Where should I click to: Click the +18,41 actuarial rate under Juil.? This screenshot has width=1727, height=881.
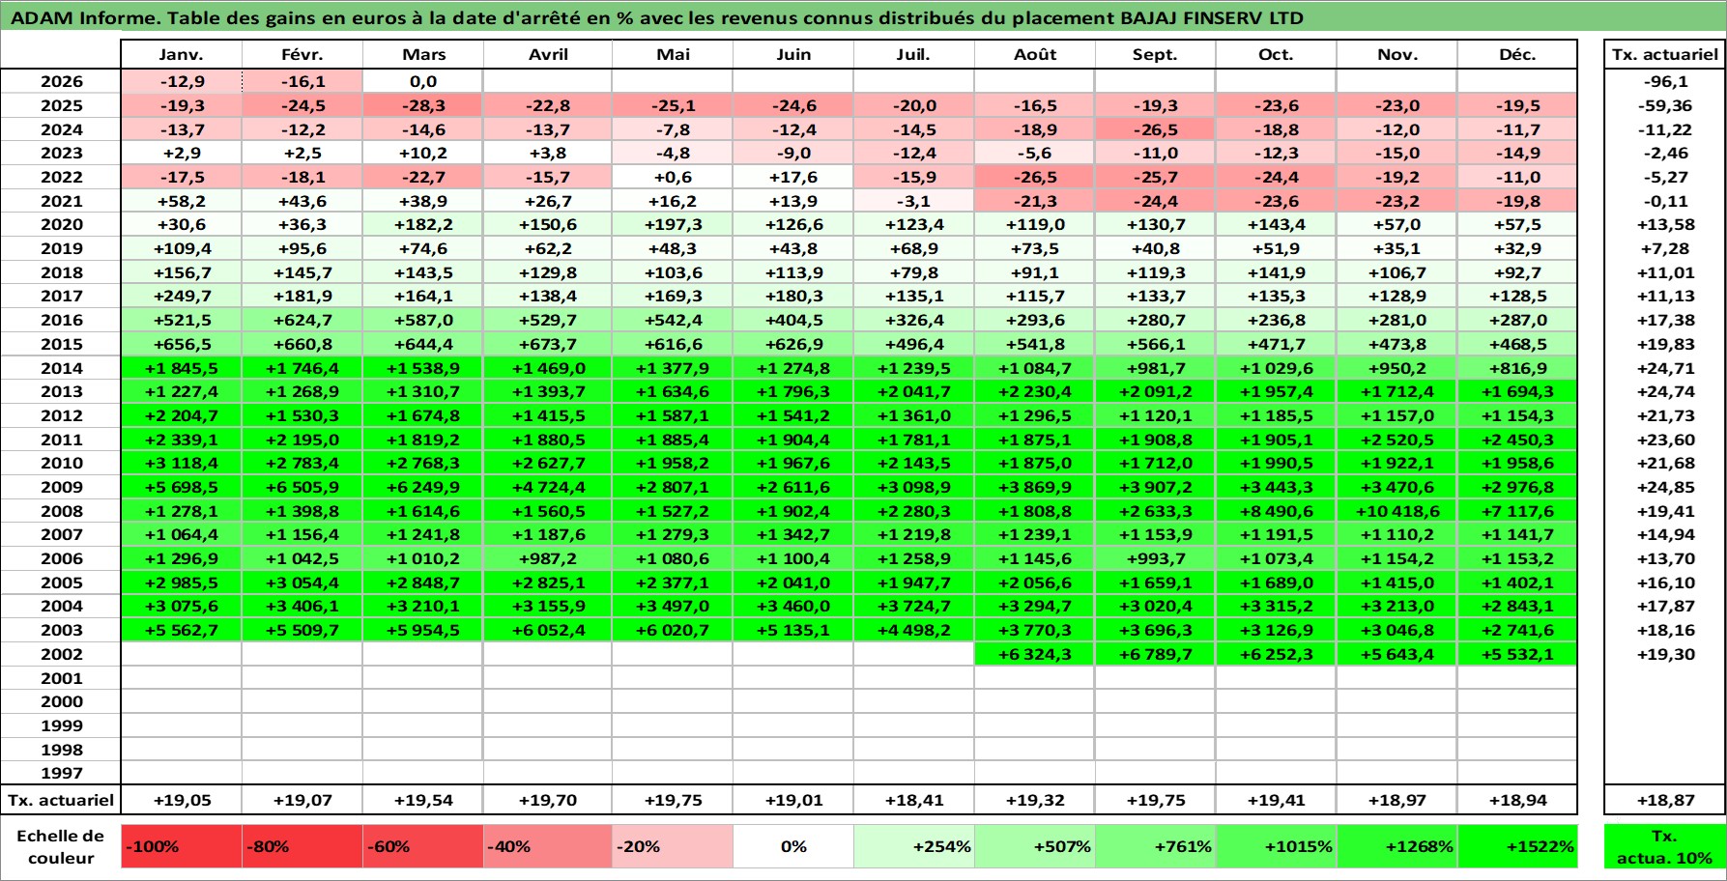(914, 800)
